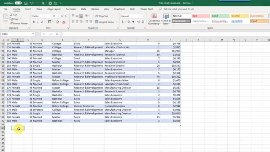The height and width of the screenshot is (152, 270).
Task: Click the Cut button
Action: [x=13, y=15]
